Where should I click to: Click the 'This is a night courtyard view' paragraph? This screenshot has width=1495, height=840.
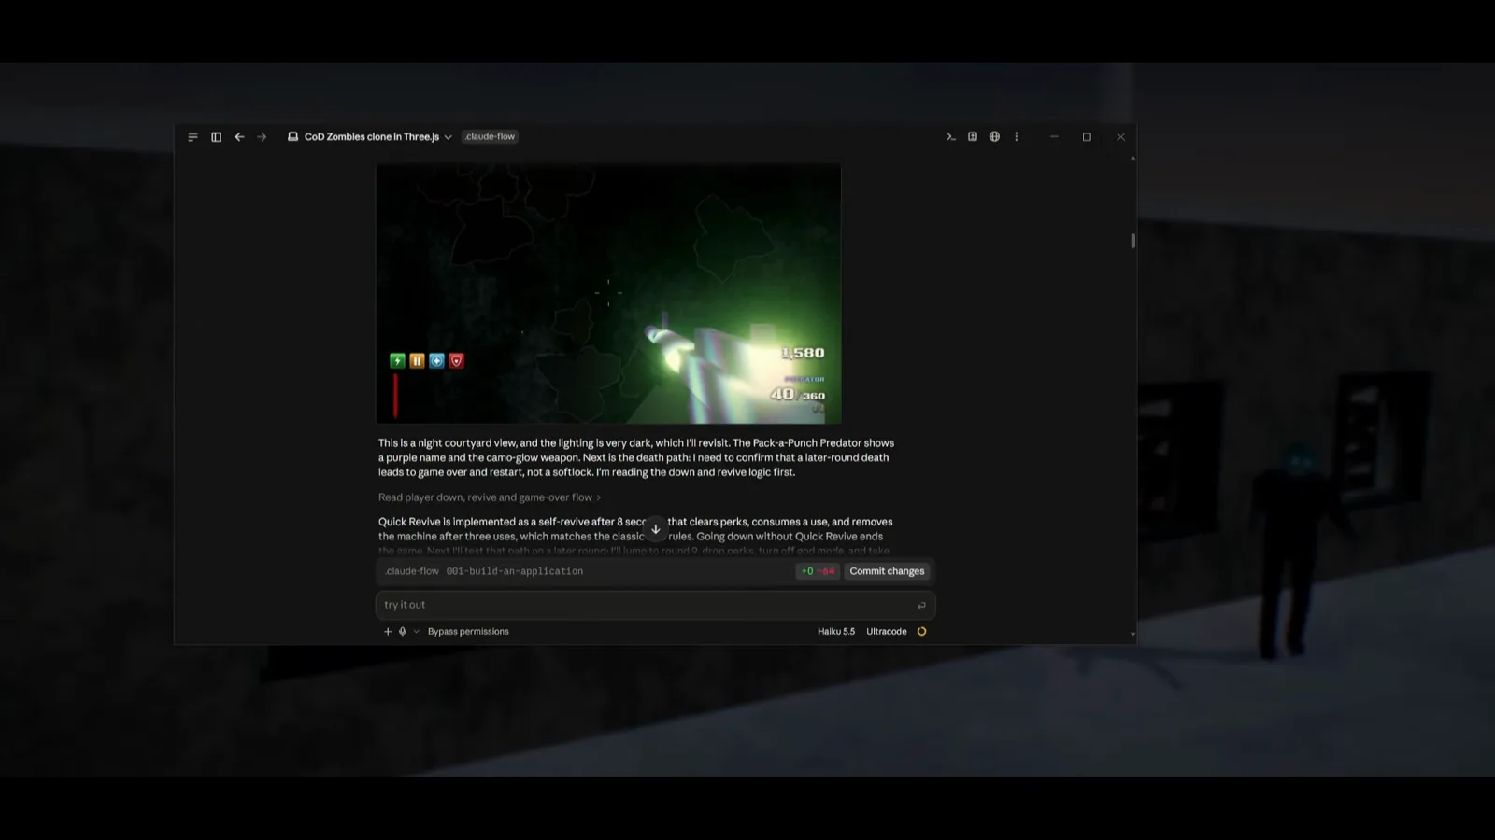[636, 457]
